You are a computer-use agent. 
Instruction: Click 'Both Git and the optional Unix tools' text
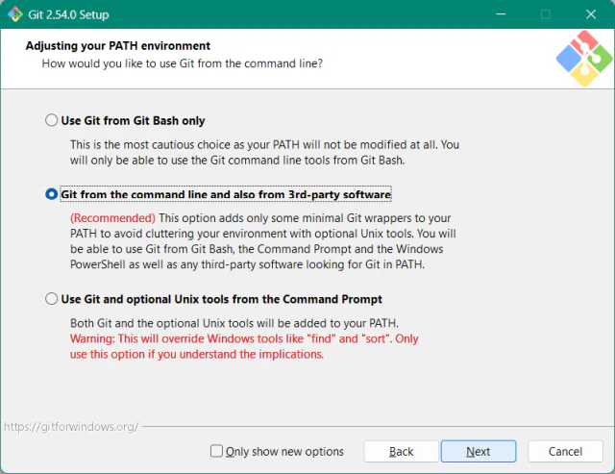234,323
